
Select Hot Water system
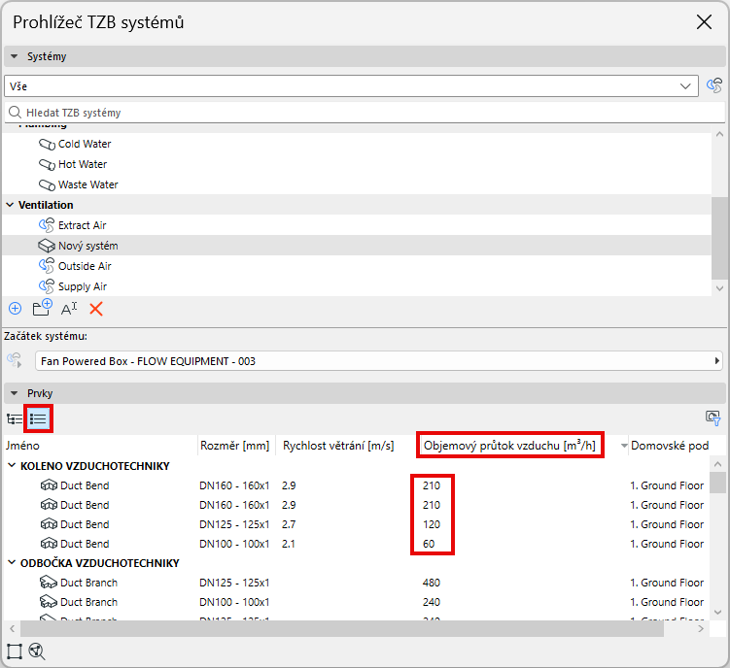83,165
